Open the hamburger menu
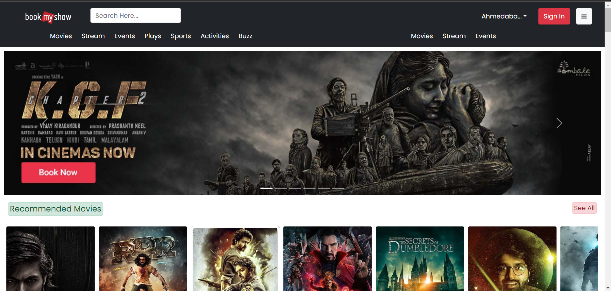This screenshot has height=291, width=611. [584, 16]
